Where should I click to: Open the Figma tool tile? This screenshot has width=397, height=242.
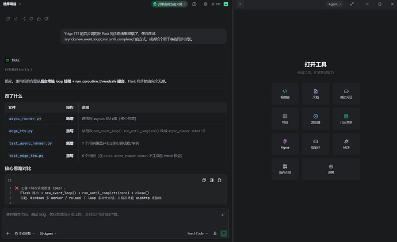click(285, 144)
